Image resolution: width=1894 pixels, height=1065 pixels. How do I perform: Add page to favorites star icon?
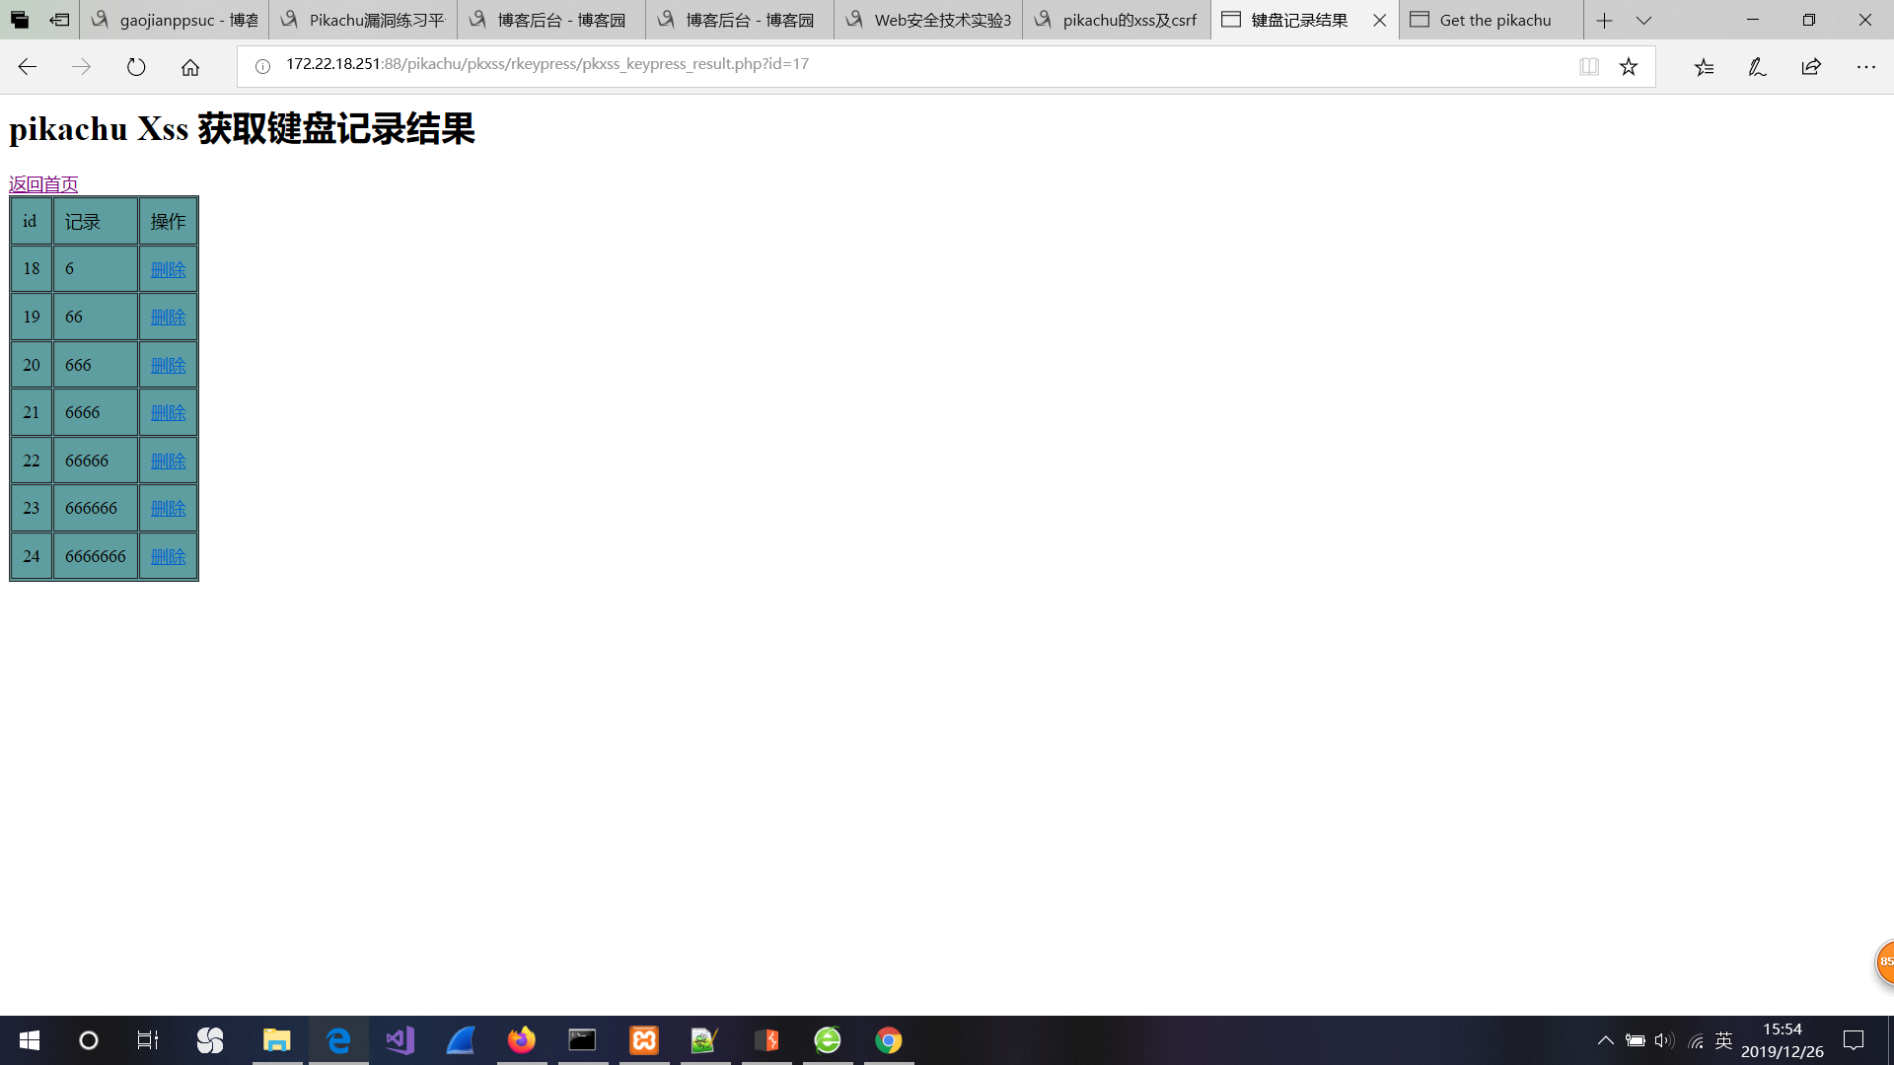pyautogui.click(x=1629, y=67)
